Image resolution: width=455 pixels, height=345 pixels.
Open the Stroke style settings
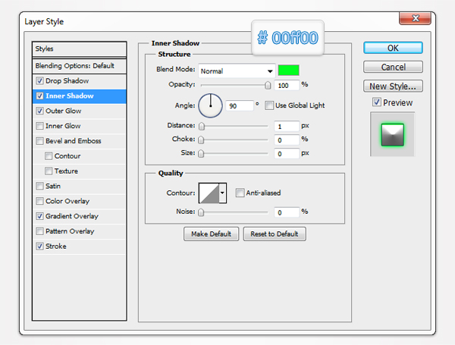[56, 246]
